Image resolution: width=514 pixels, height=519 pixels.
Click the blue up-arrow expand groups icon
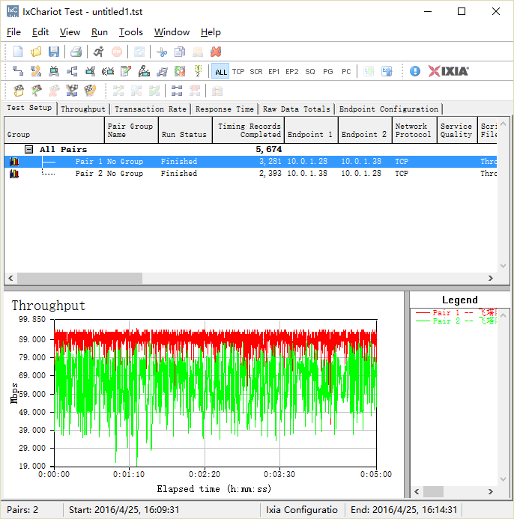[387, 71]
